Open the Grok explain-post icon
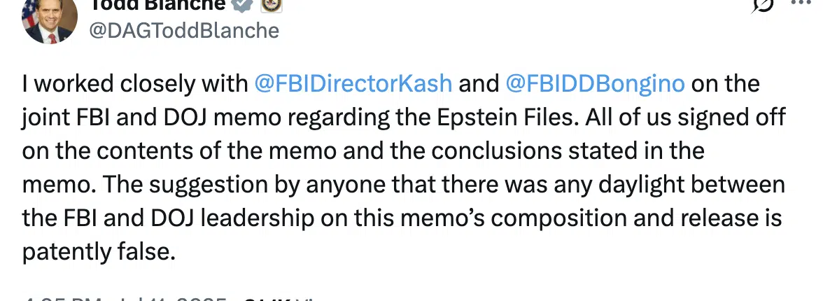823x301 pixels. click(x=763, y=5)
